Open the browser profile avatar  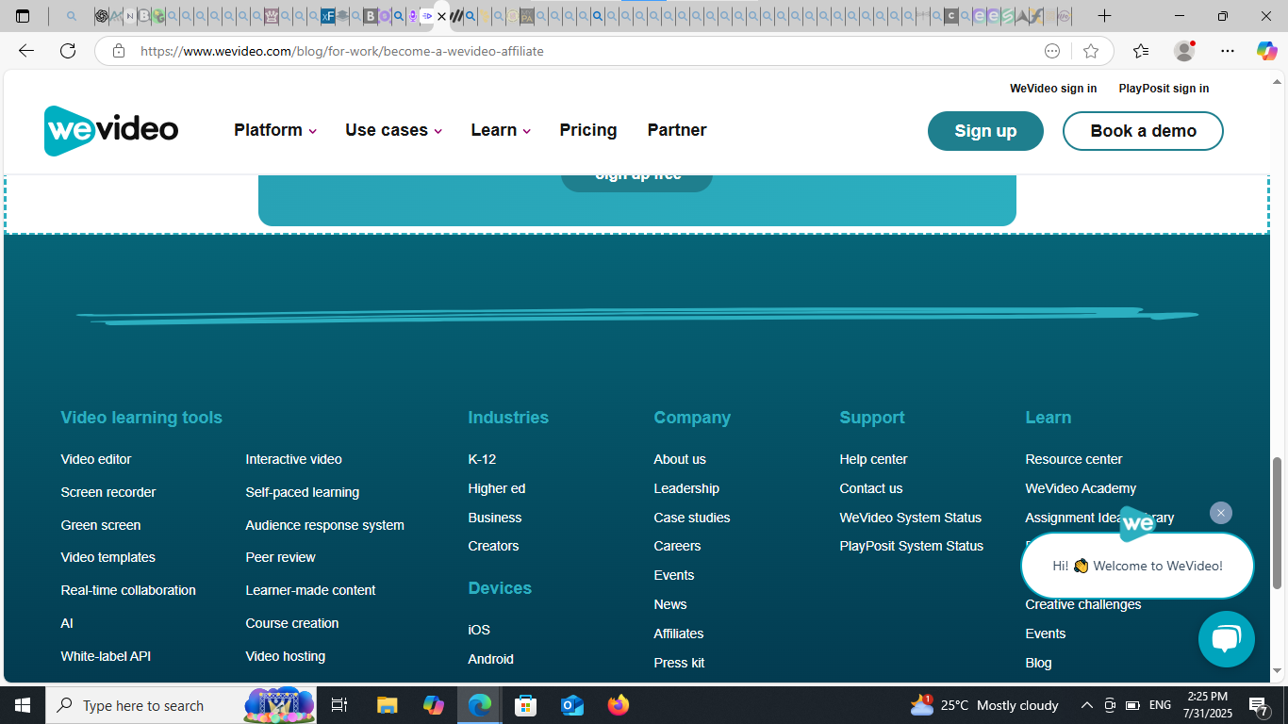[1184, 51]
